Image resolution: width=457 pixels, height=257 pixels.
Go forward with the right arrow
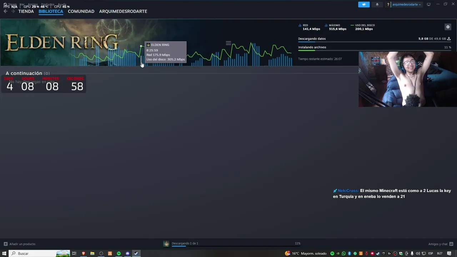pos(13,11)
